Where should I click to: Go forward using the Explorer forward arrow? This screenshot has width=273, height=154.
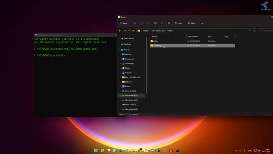point(125,31)
